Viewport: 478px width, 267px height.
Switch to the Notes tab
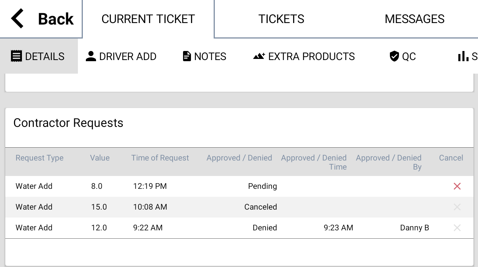[204, 56]
